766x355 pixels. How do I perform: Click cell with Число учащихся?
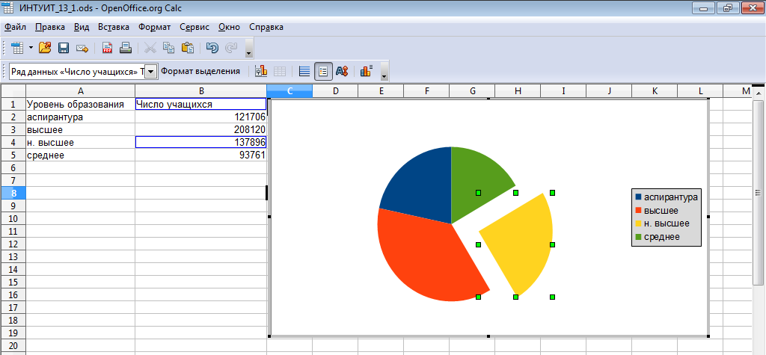200,104
